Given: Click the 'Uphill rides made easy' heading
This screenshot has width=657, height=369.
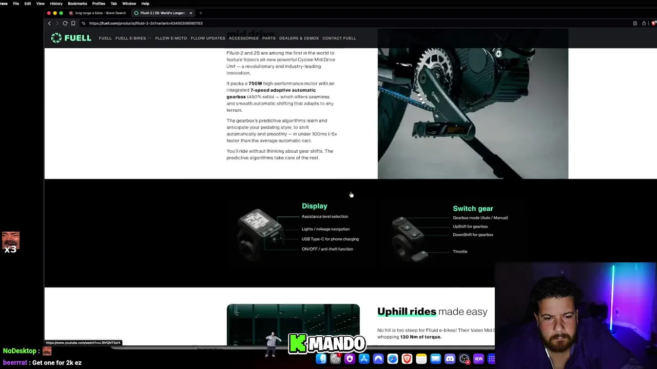Looking at the screenshot, I should coord(432,312).
